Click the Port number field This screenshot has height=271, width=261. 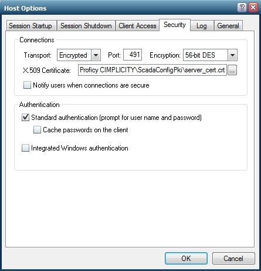click(133, 55)
